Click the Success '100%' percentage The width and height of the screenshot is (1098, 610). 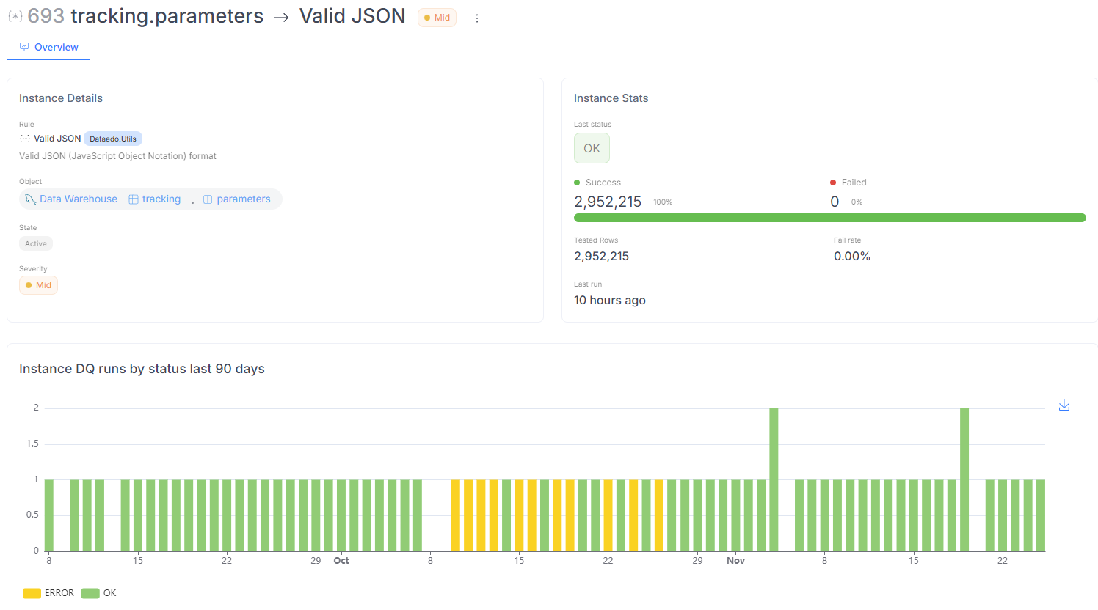point(663,202)
